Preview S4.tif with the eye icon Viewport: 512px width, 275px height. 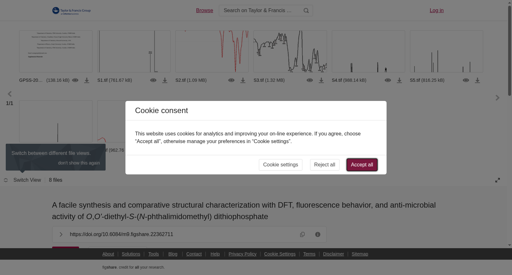click(x=388, y=80)
